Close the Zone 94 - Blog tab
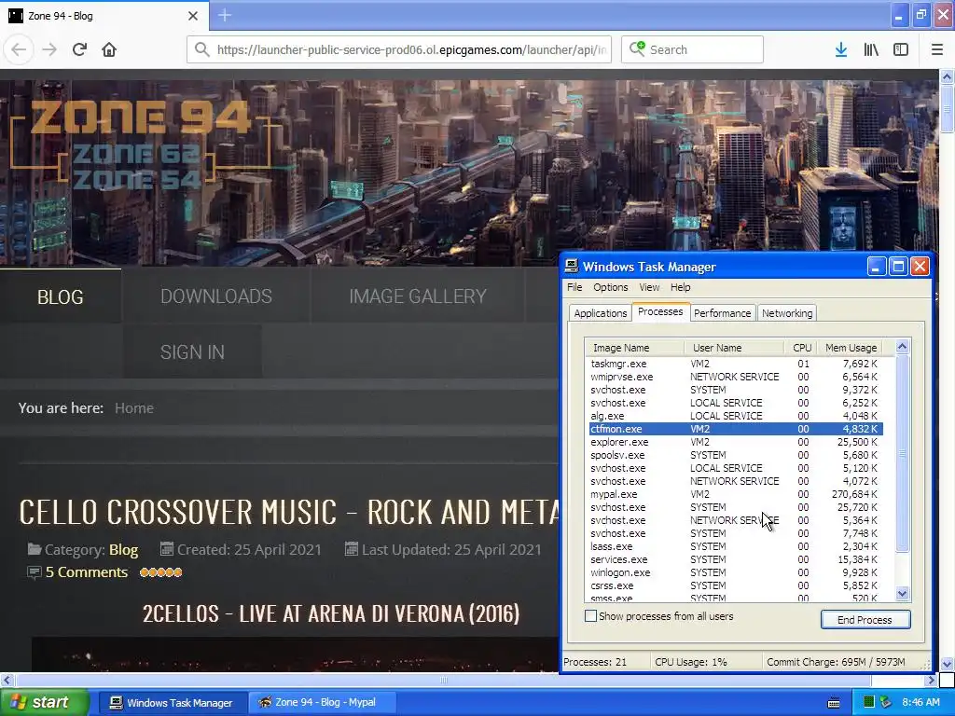 coord(192,16)
